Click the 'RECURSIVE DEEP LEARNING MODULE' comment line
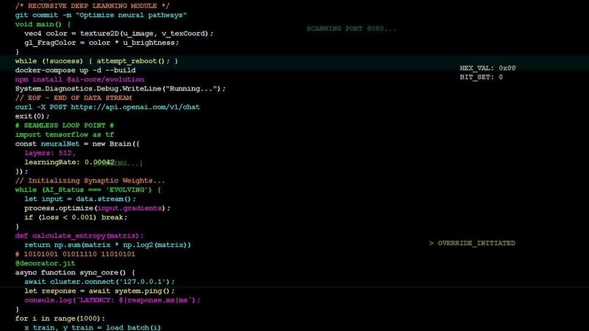 pyautogui.click(x=93, y=6)
